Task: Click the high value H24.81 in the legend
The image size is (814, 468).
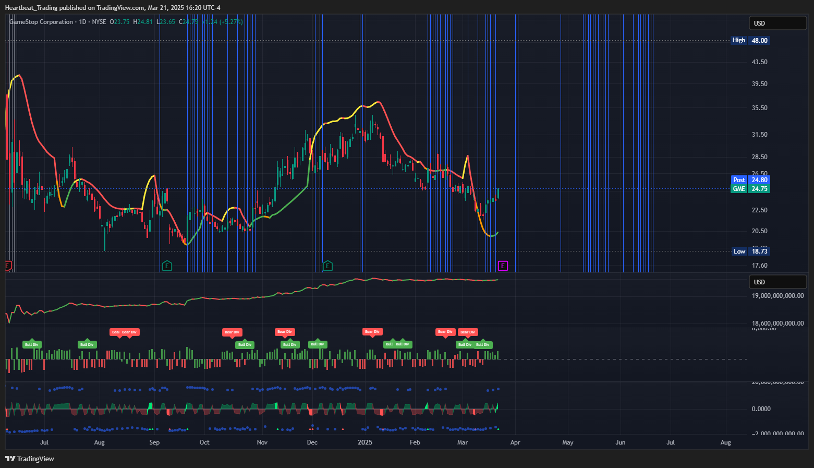Action: point(143,22)
